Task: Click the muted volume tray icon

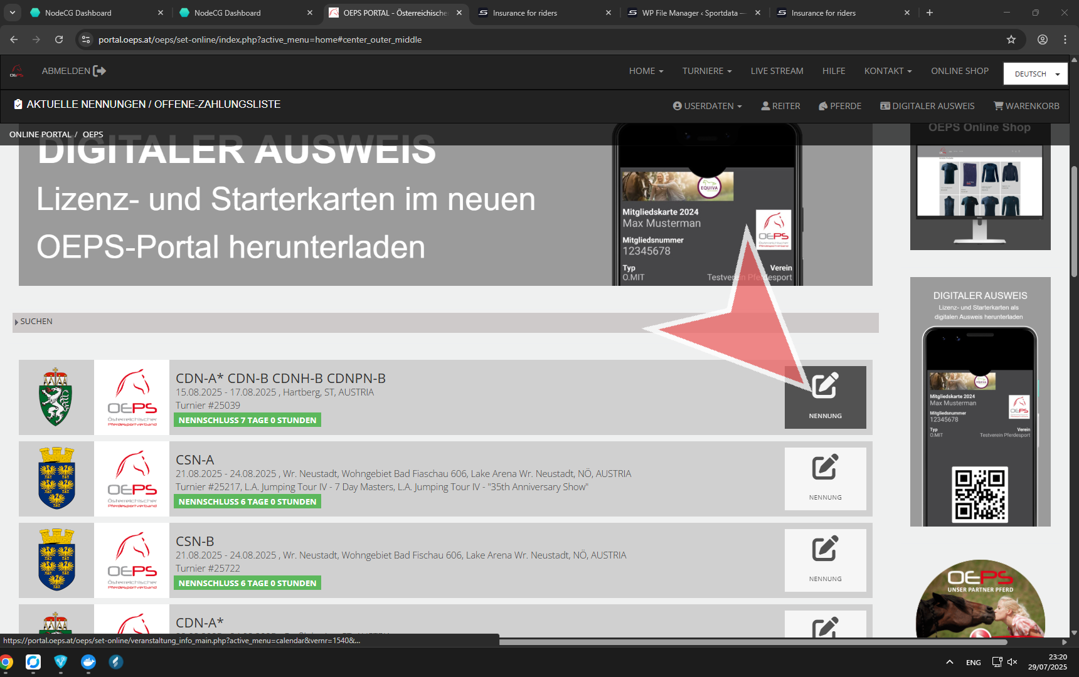Action: [x=1012, y=662]
